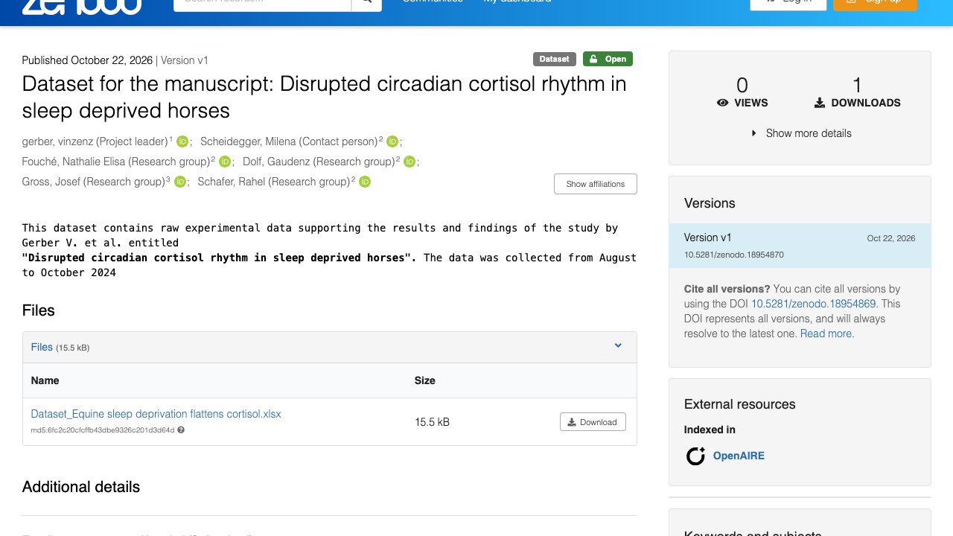This screenshot has width=953, height=536.
Task: Click the 15.5 kB size cell
Action: pos(432,422)
